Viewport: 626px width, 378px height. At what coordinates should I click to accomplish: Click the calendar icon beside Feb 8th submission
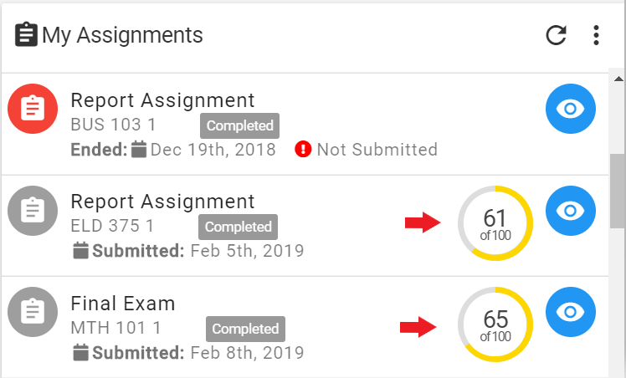pos(80,352)
